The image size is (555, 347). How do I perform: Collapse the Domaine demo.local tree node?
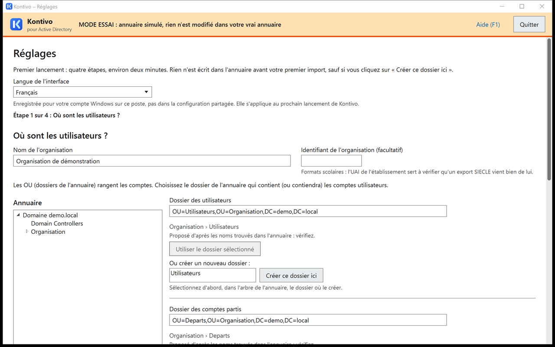[18, 215]
